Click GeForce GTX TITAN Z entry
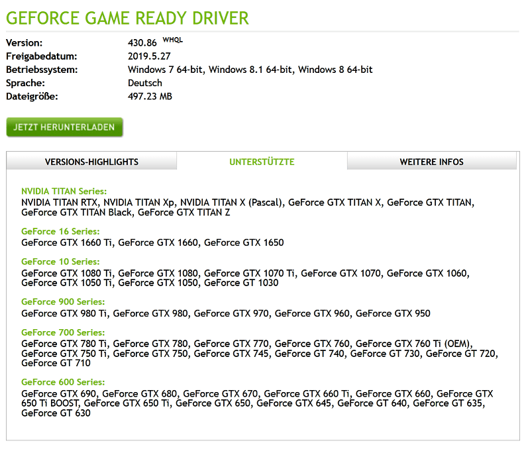Viewport: 530px width, 453px height. 184,212
